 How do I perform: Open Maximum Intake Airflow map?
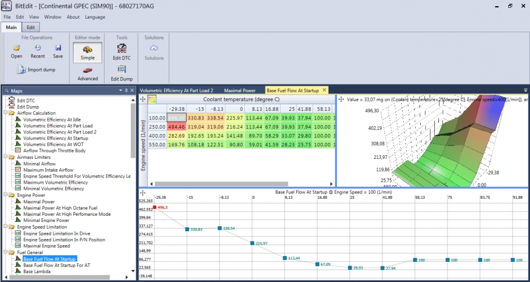coord(48,170)
